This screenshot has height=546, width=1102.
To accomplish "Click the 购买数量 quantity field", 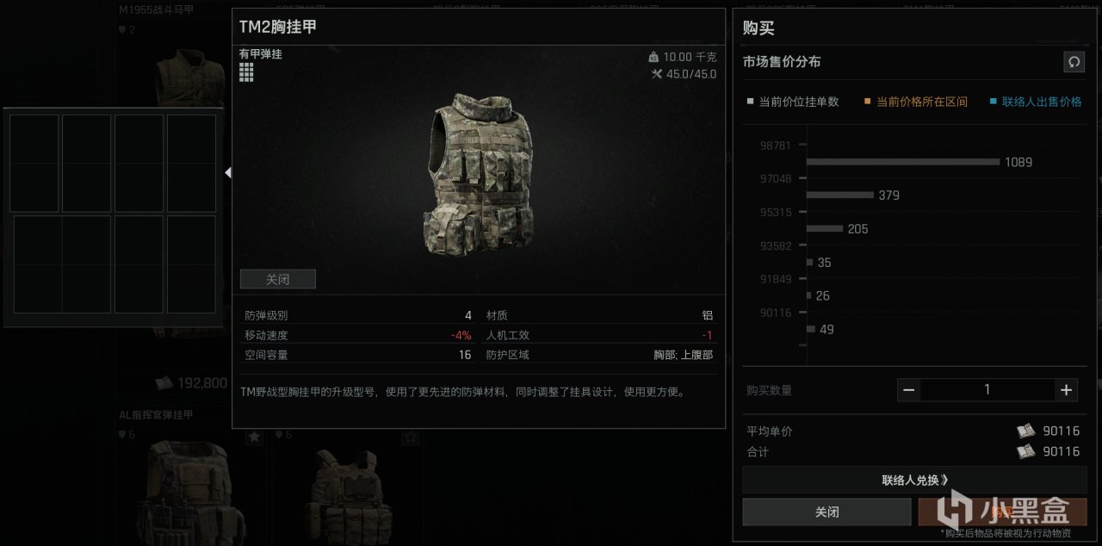I will tap(987, 390).
